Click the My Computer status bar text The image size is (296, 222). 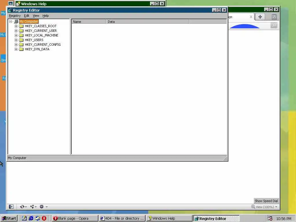click(17, 158)
